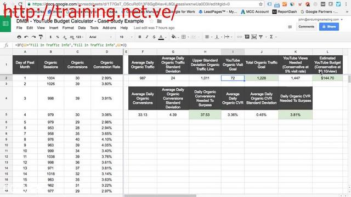Format as currency with dollar icon
351x197 pixels.
(x=50, y=37)
